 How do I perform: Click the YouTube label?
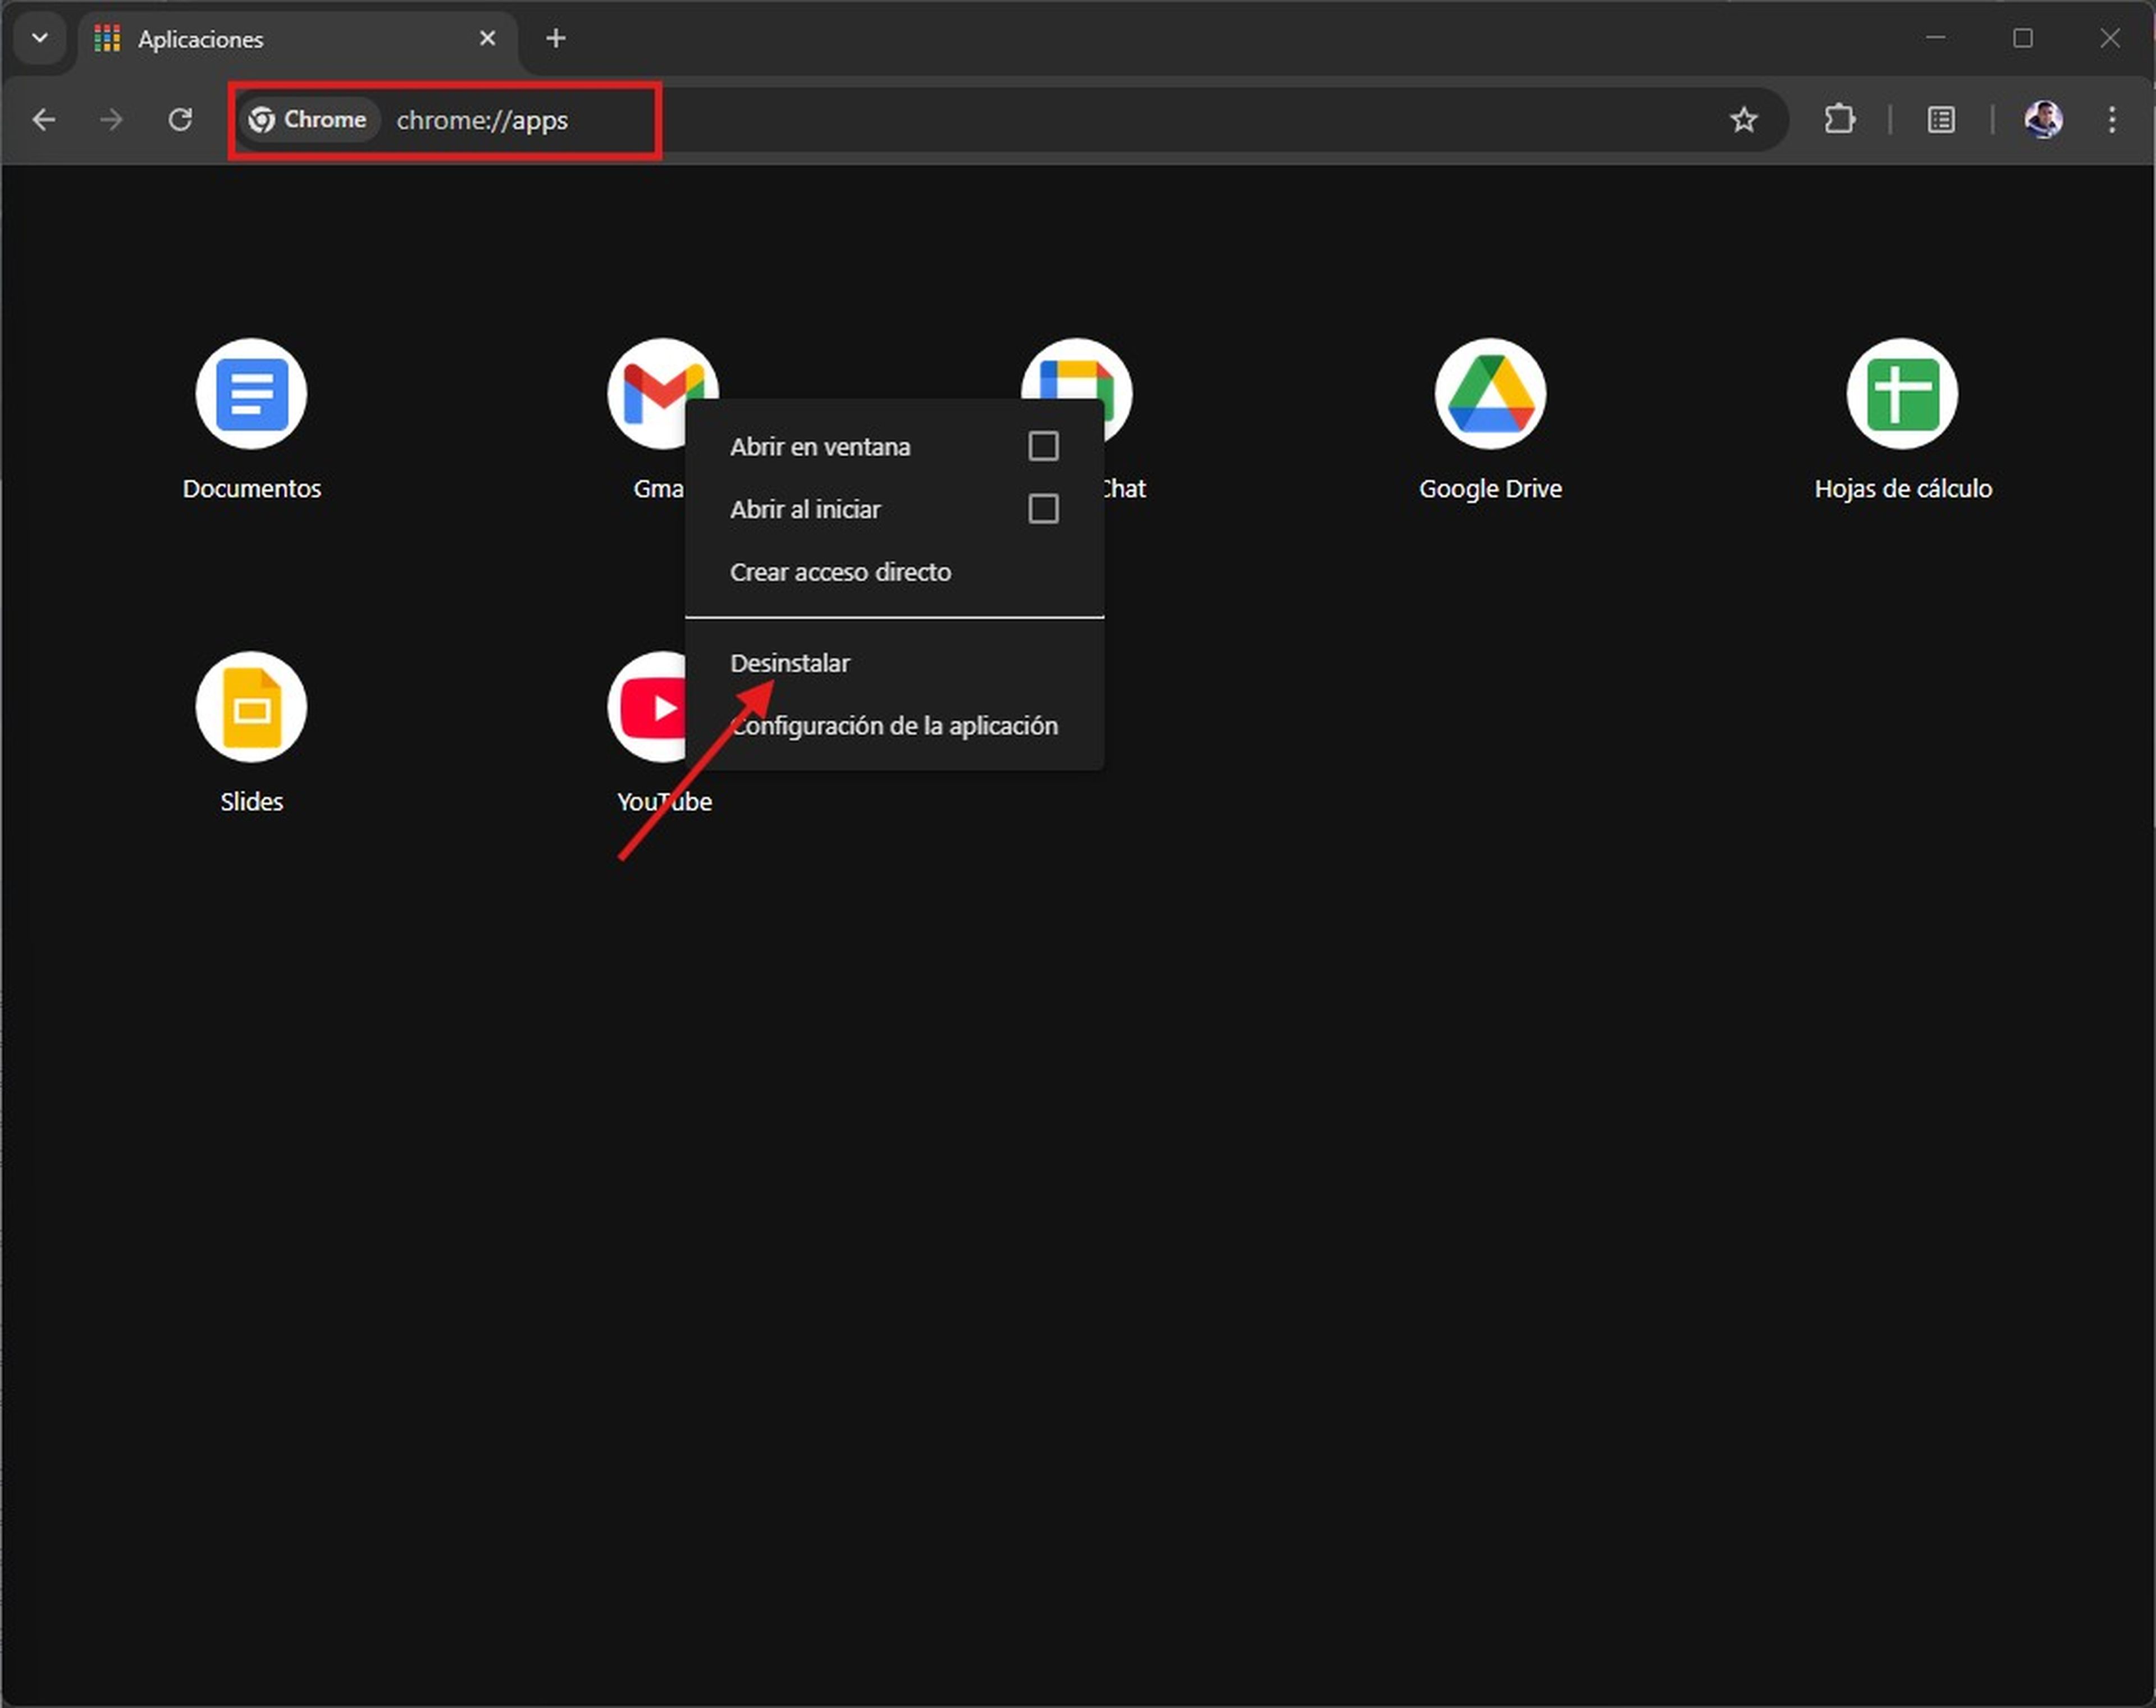664,801
